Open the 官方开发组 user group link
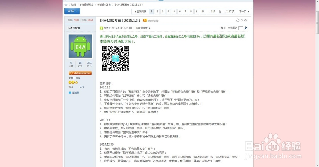 coord(74,78)
